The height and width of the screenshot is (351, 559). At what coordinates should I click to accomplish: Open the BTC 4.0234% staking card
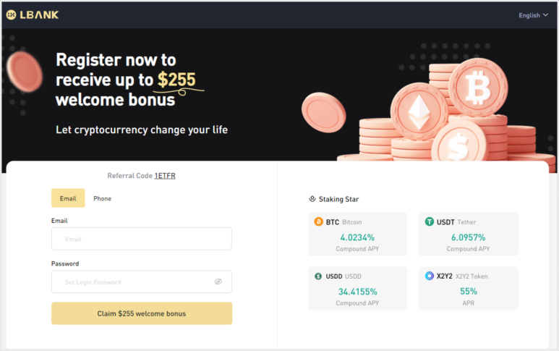357,234
